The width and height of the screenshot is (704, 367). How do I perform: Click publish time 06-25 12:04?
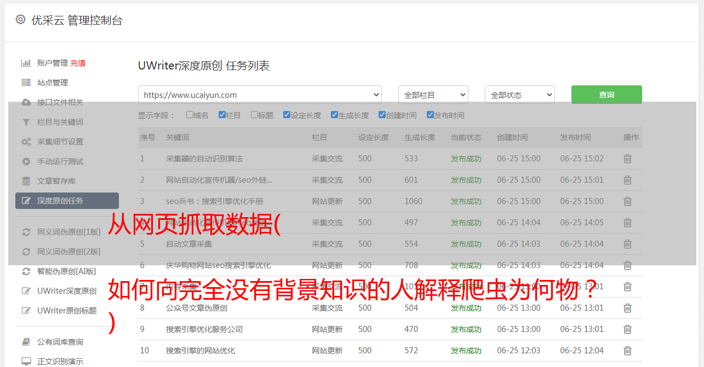[582, 351]
